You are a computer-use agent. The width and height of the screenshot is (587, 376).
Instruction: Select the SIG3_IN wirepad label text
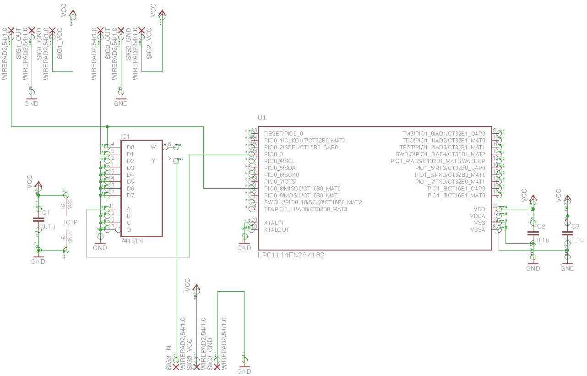click(x=169, y=358)
